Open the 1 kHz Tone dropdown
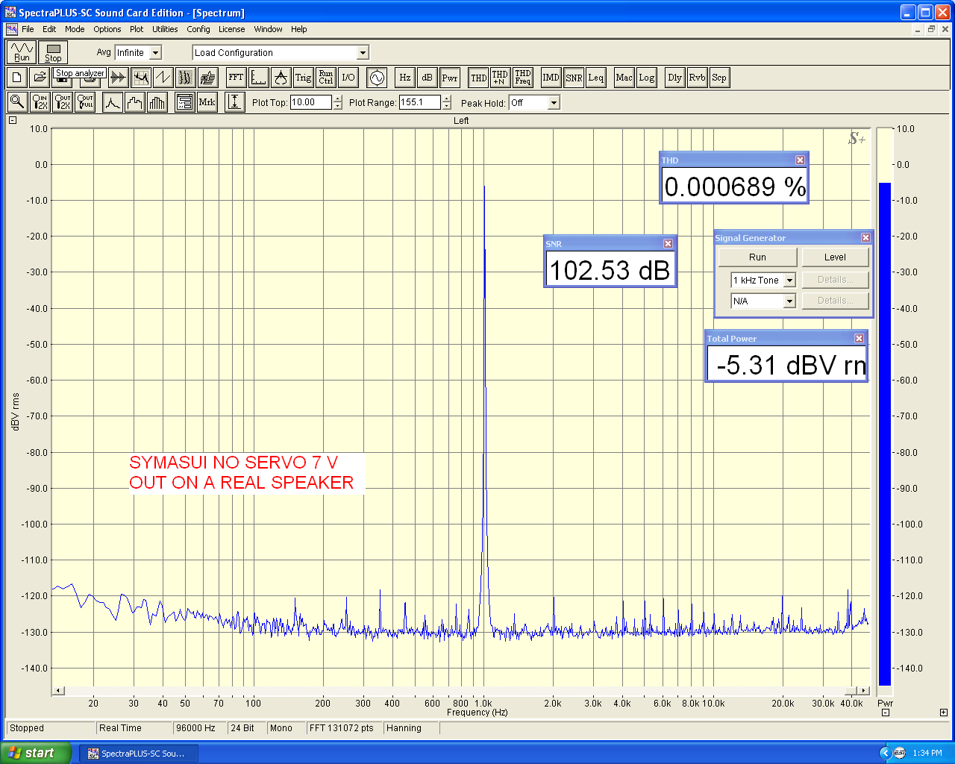Screen dimensions: 955x764 [789, 281]
